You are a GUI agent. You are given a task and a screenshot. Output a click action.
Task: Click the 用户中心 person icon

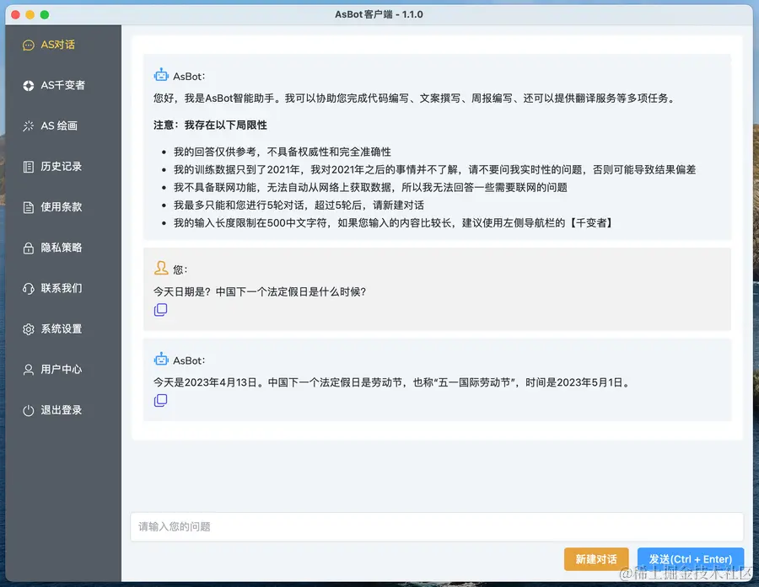click(x=29, y=370)
